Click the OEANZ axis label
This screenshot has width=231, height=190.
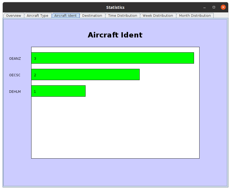(15, 59)
